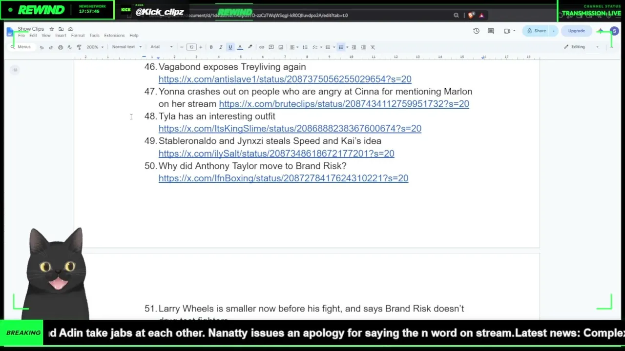Toggle italic formatting

click(220, 47)
